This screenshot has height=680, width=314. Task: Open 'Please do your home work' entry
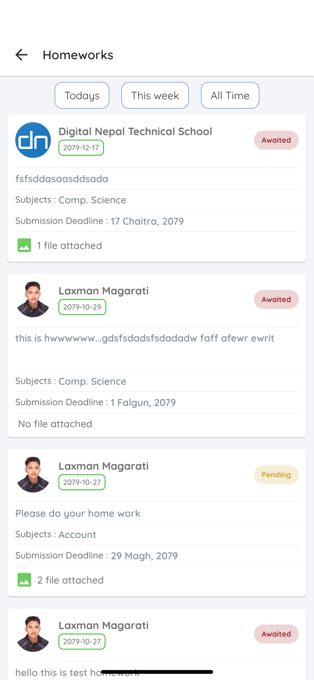pos(78,513)
